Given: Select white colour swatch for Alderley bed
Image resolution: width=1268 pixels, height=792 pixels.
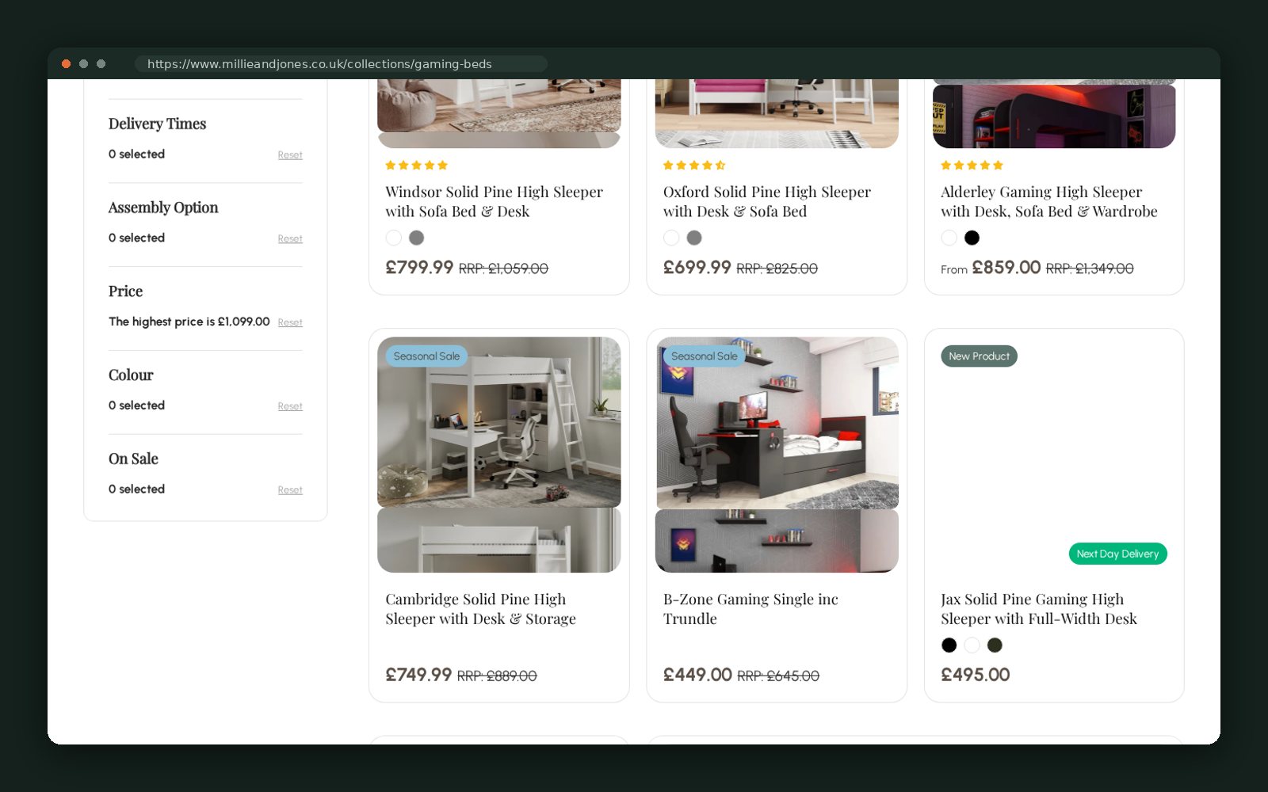Looking at the screenshot, I should (x=949, y=238).
